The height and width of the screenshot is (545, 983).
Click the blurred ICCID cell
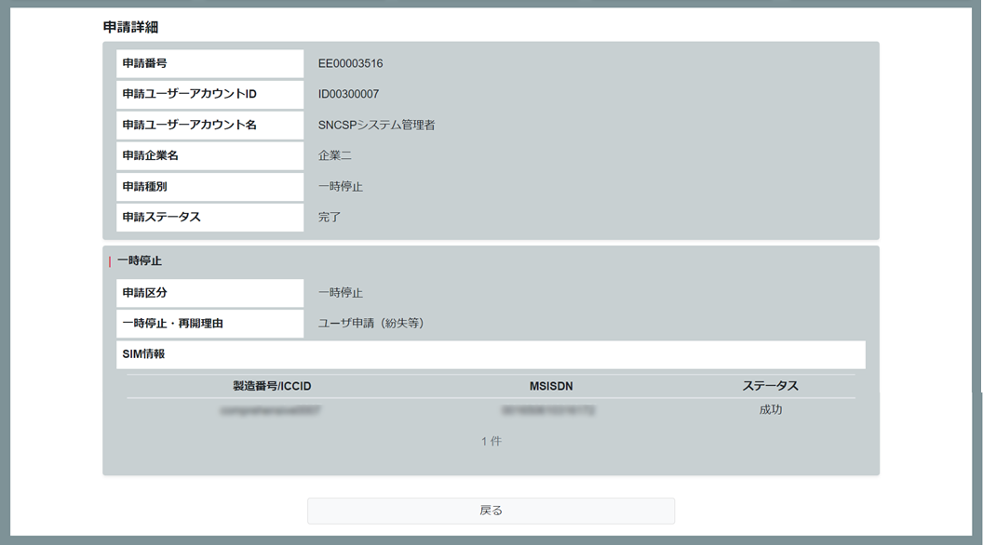coord(271,410)
